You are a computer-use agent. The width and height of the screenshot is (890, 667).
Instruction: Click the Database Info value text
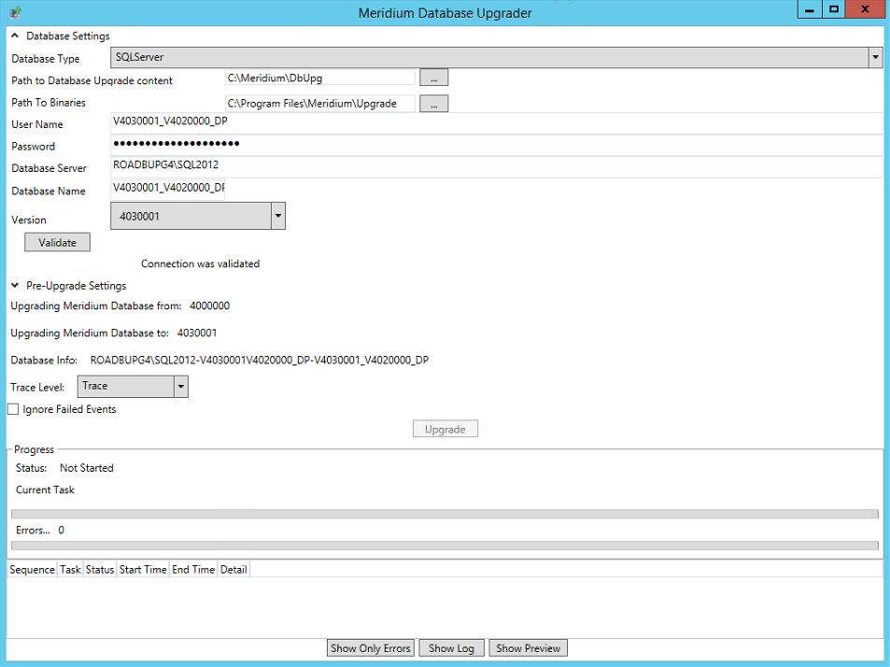point(260,360)
